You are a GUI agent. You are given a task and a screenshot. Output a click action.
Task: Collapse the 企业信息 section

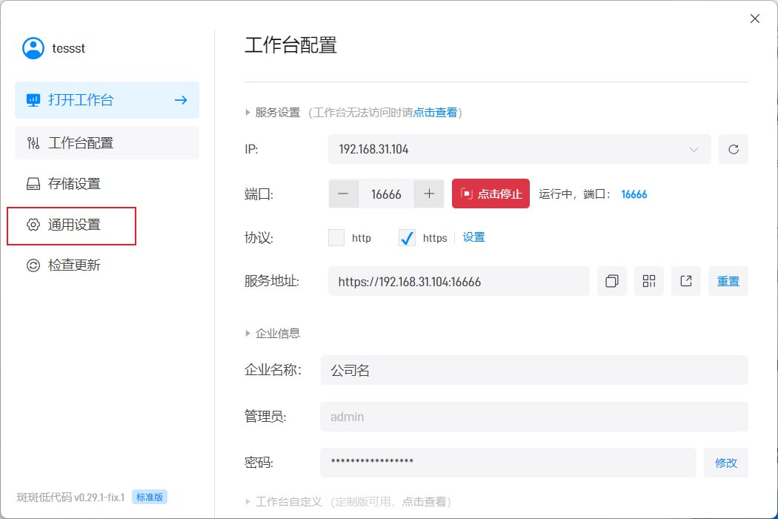click(248, 334)
